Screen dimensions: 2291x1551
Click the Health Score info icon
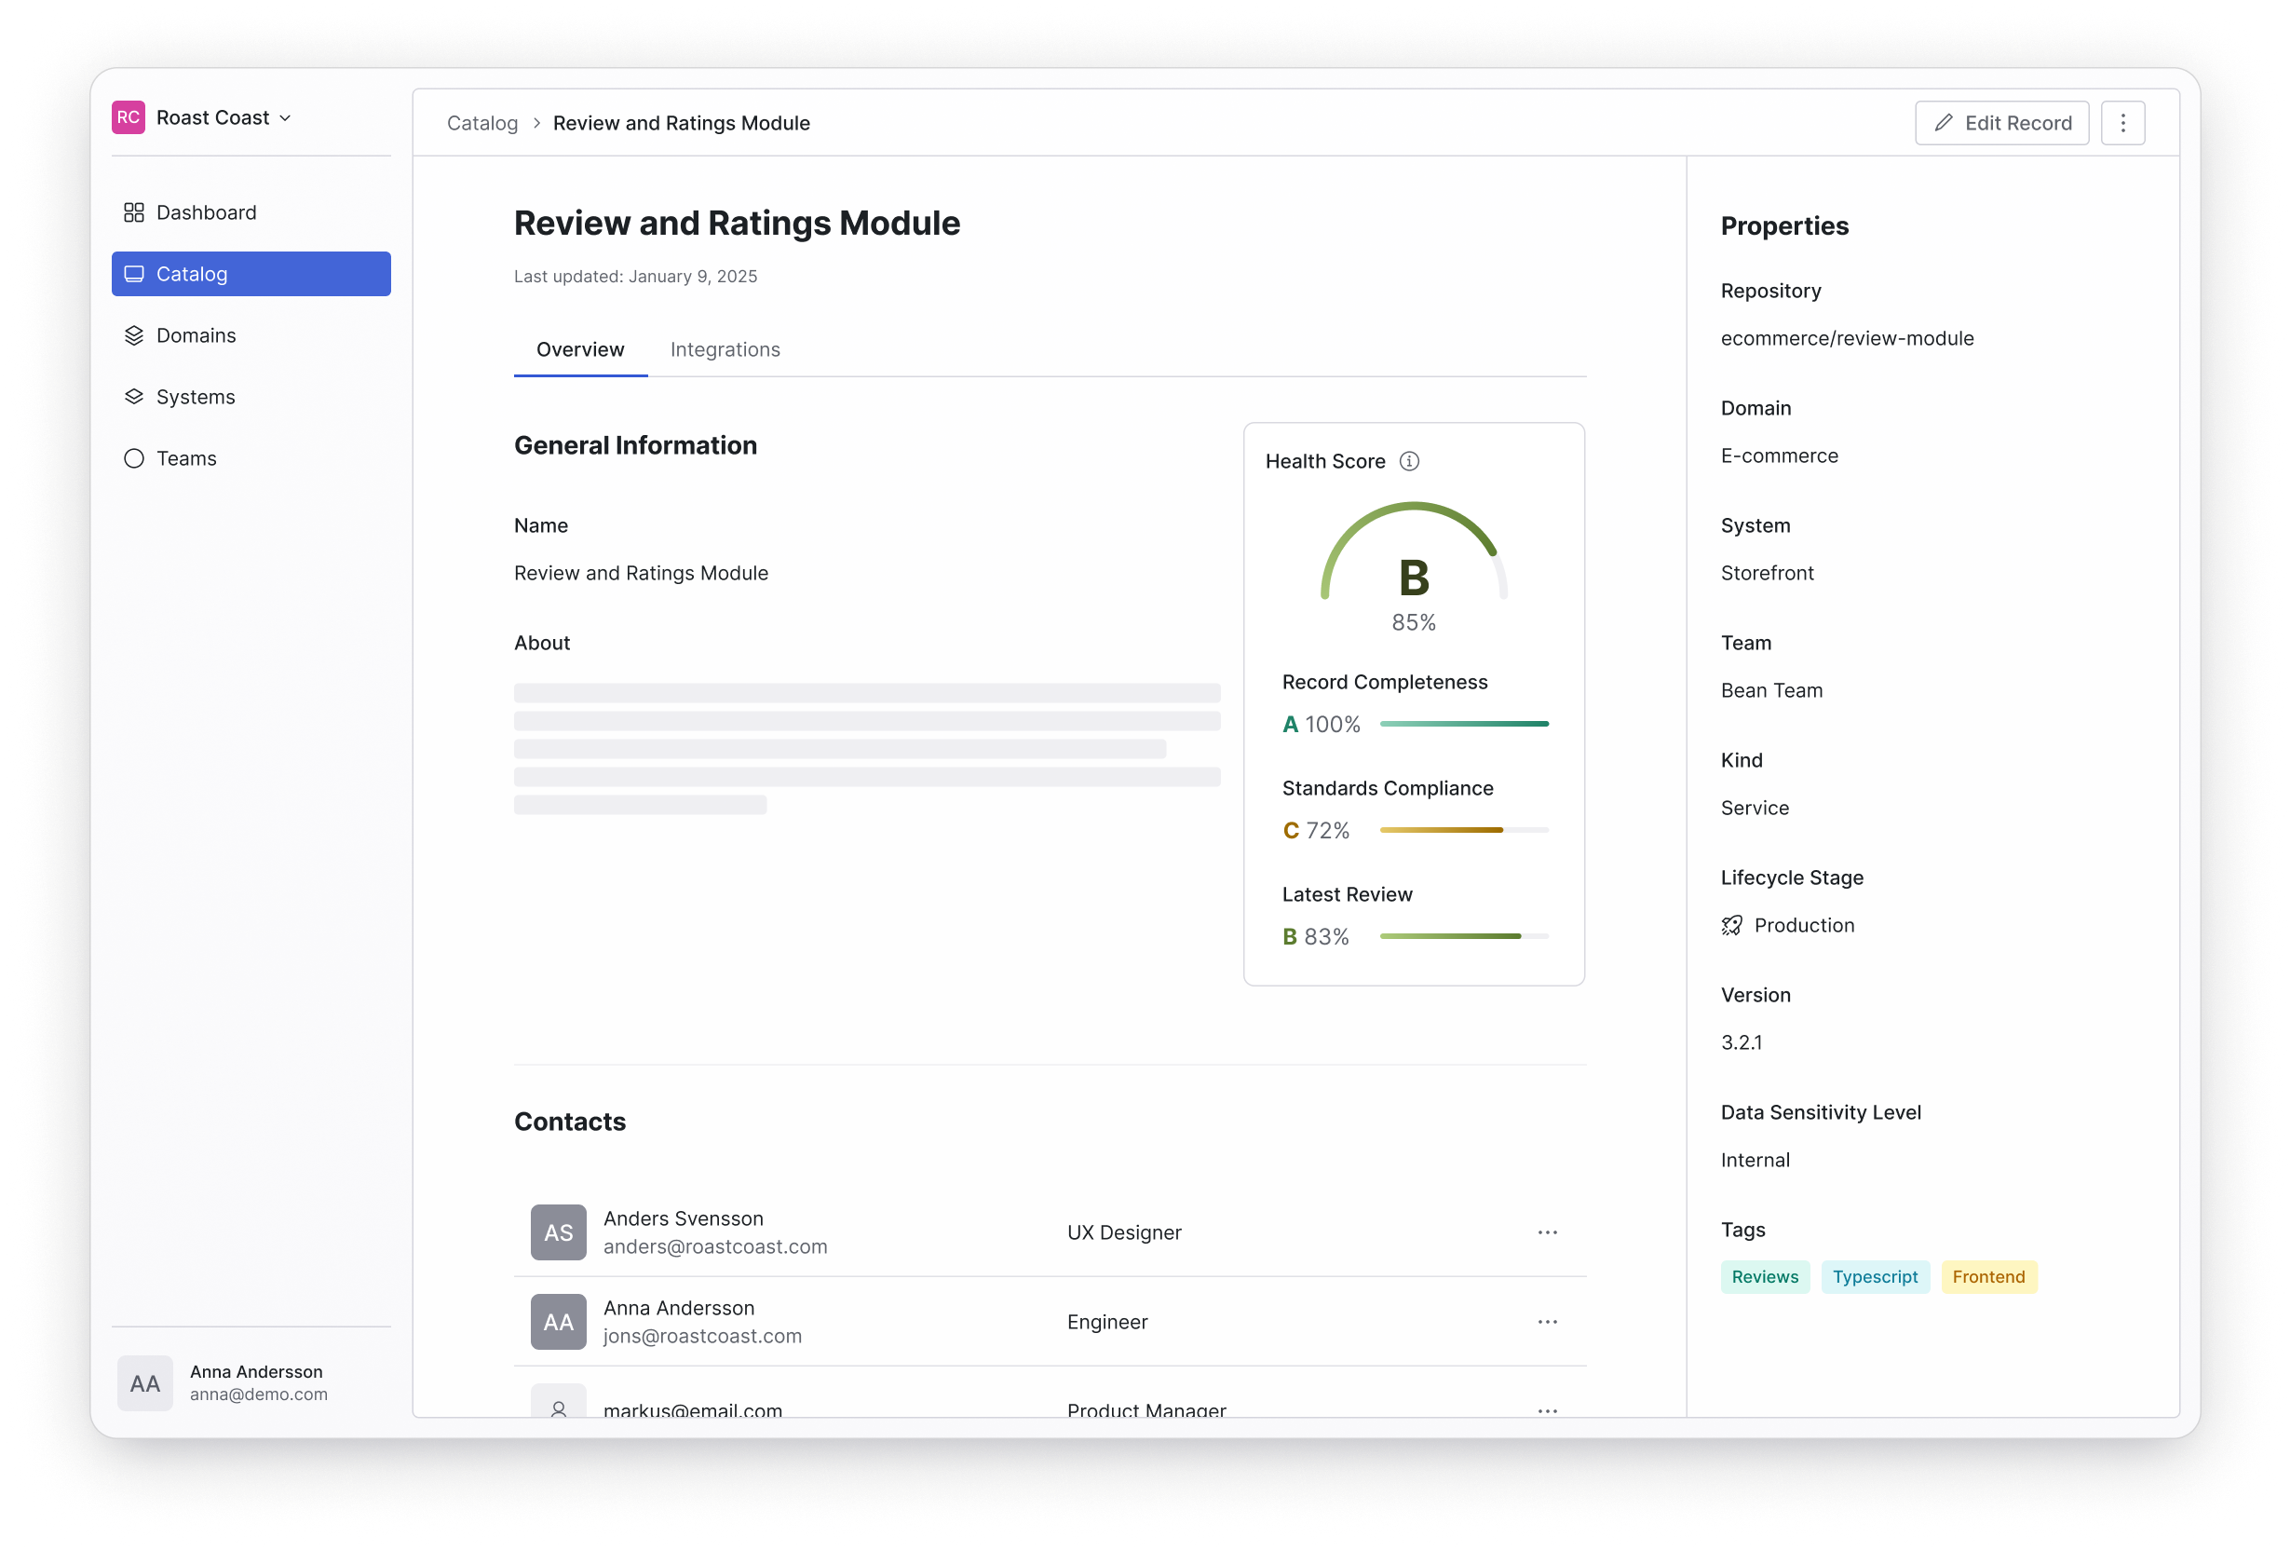(1410, 461)
